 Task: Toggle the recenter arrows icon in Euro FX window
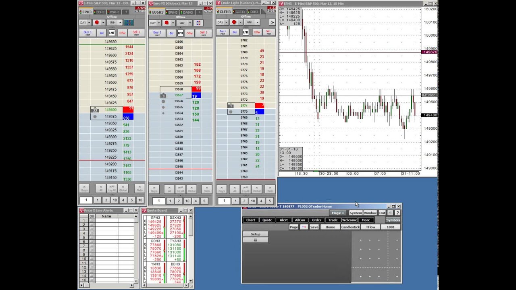(x=198, y=23)
